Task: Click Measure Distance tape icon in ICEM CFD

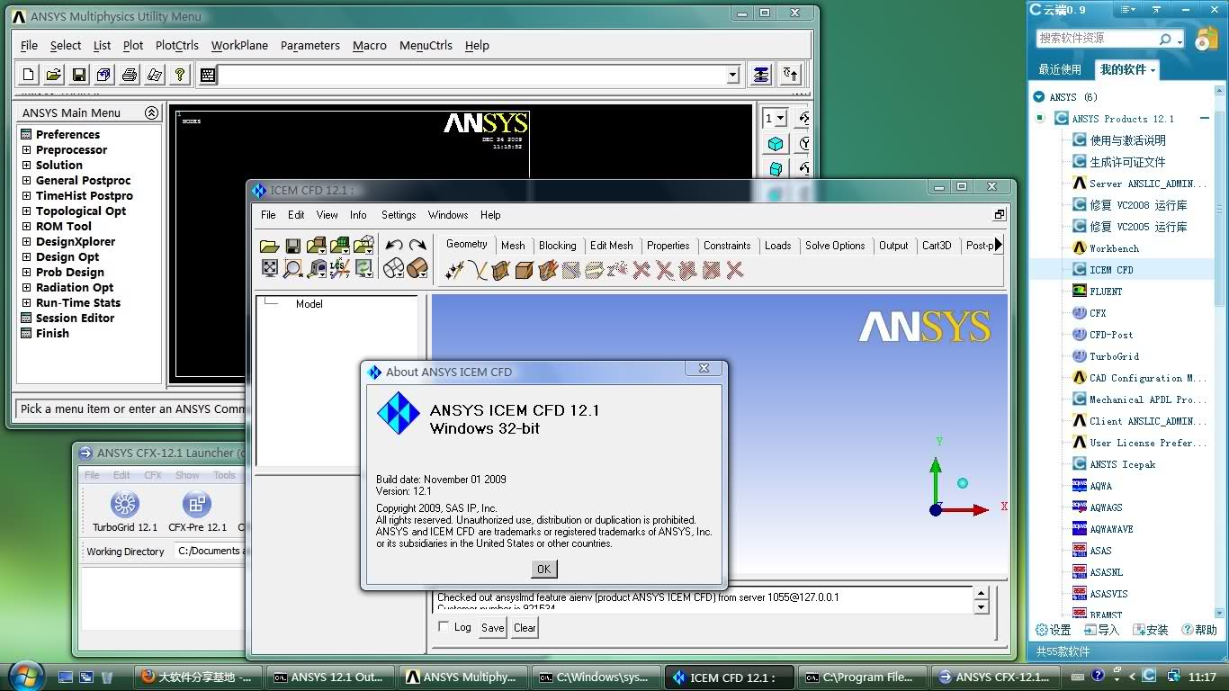Action: click(316, 268)
